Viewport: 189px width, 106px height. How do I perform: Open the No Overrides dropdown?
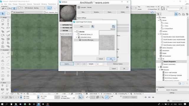pos(143,94)
